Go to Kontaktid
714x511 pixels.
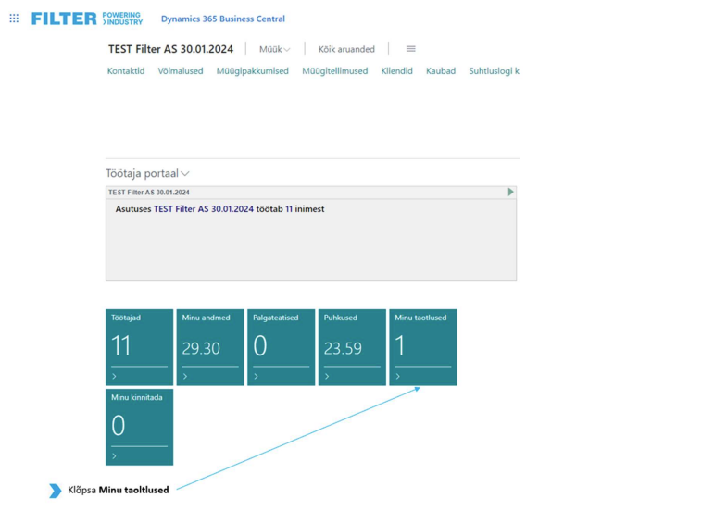click(x=126, y=71)
